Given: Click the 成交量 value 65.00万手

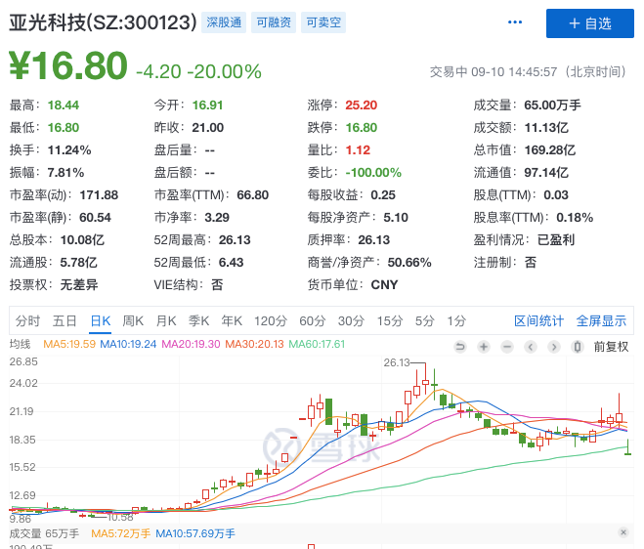Looking at the screenshot, I should tap(552, 106).
